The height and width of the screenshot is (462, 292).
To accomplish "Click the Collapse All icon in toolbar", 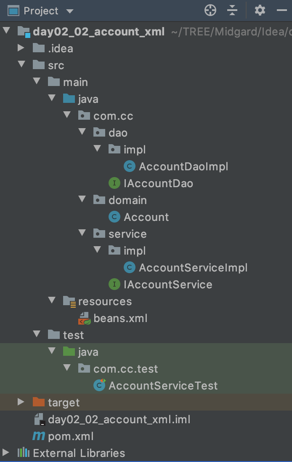I will pyautogui.click(x=232, y=11).
